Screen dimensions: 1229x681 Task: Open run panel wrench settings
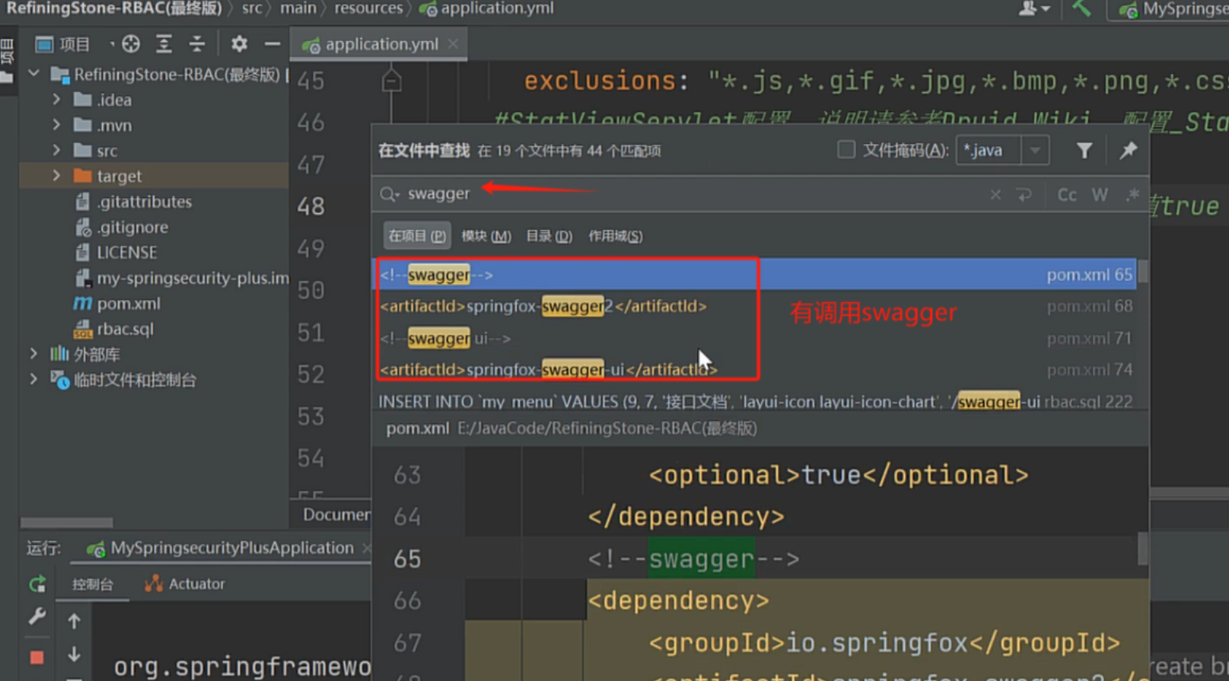37,616
